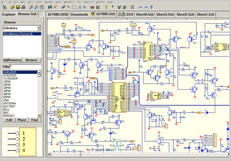This screenshot has width=231, height=161.
Task: Click the Find button
Action: pos(35,120)
